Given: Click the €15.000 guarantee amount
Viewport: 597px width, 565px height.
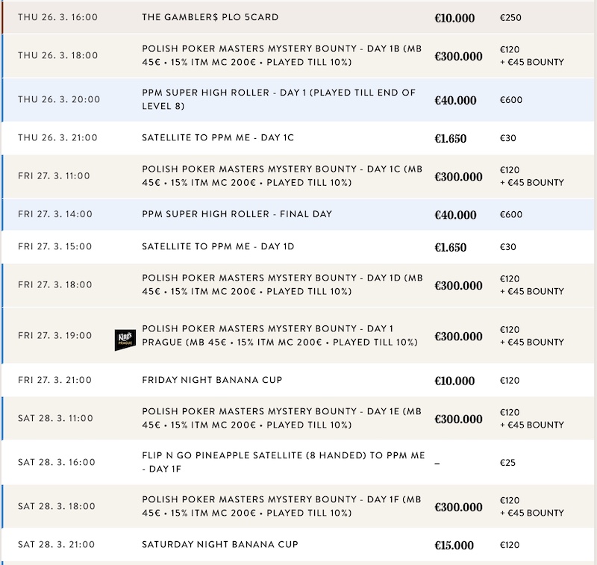Looking at the screenshot, I should tap(454, 546).
